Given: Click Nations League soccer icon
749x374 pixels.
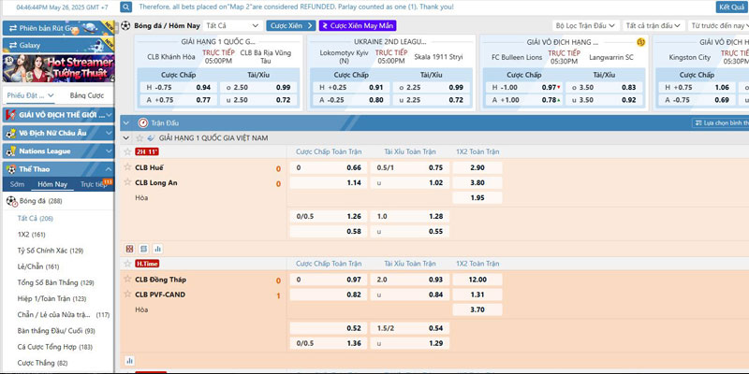Looking at the screenshot, I should [10, 151].
